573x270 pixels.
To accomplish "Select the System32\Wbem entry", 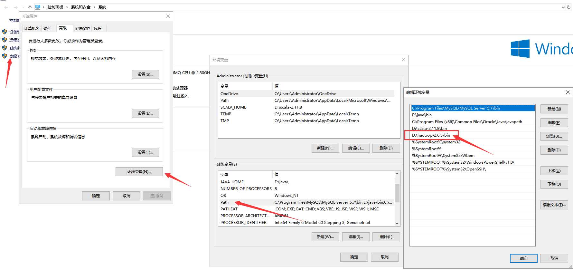I will pos(473,156).
